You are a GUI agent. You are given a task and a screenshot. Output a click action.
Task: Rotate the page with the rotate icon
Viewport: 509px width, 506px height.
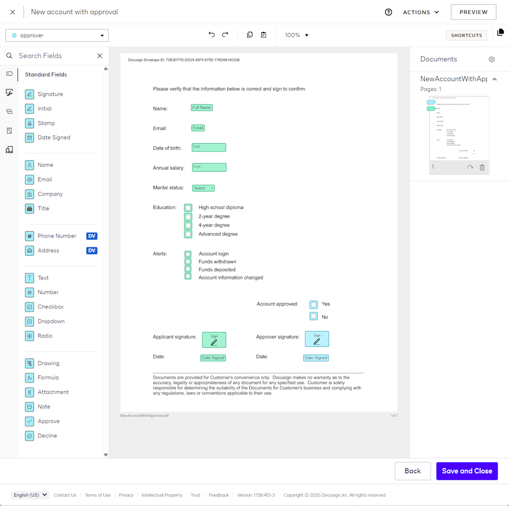point(470,167)
